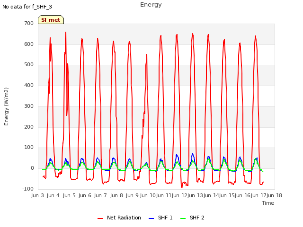Click the 'No data for f_SHF_3' message
This screenshot has height=227, width=303.
coord(27,7)
